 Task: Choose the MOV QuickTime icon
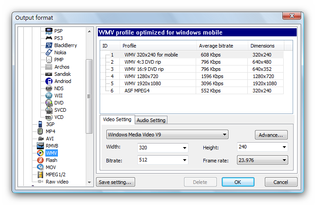coord(40,167)
